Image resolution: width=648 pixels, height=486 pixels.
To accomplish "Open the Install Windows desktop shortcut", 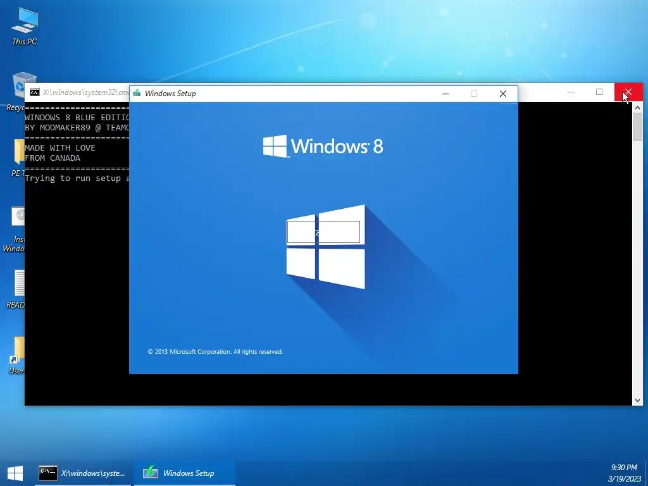I will (14, 230).
